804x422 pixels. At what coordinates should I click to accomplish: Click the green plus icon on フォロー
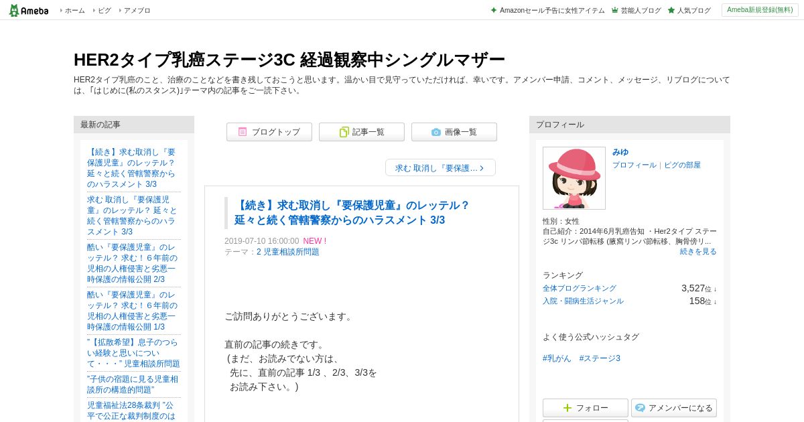(x=567, y=408)
